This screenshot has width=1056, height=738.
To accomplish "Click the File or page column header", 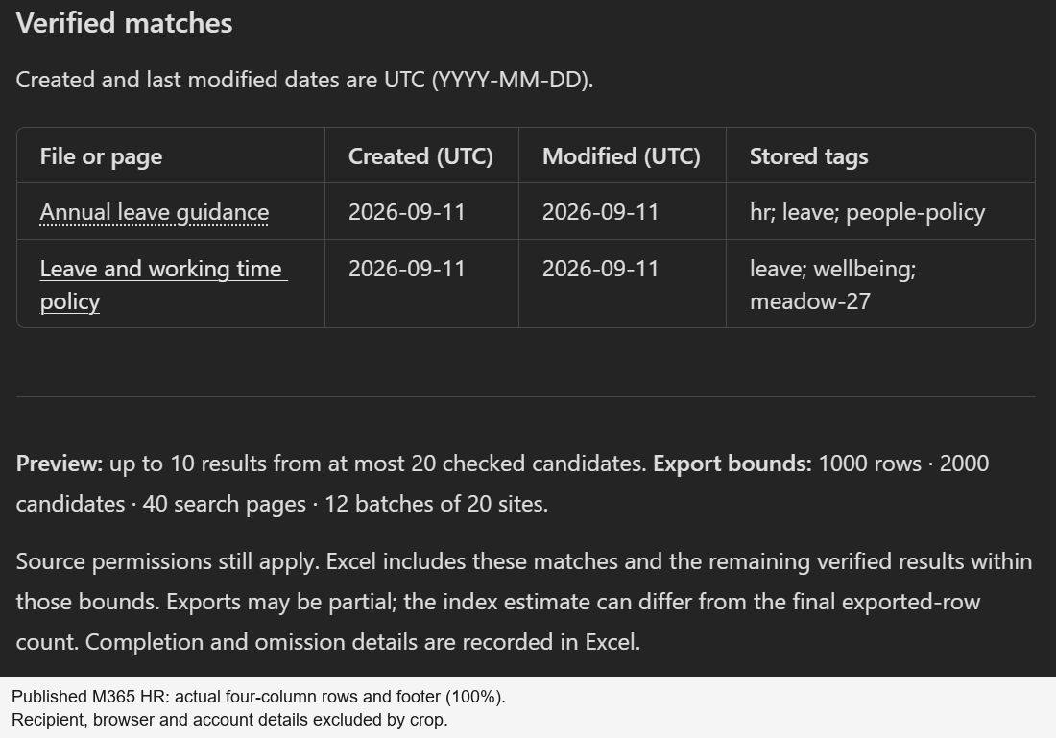I will click(101, 156).
